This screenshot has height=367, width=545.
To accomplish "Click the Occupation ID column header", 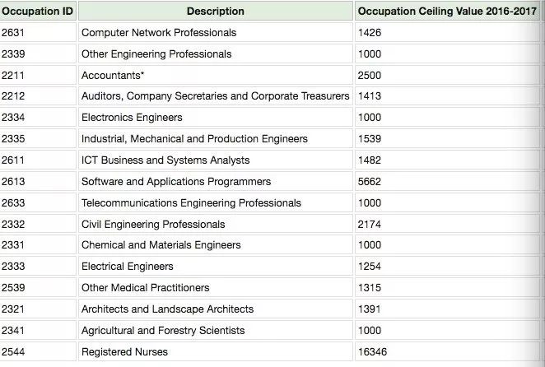I will click(38, 12).
